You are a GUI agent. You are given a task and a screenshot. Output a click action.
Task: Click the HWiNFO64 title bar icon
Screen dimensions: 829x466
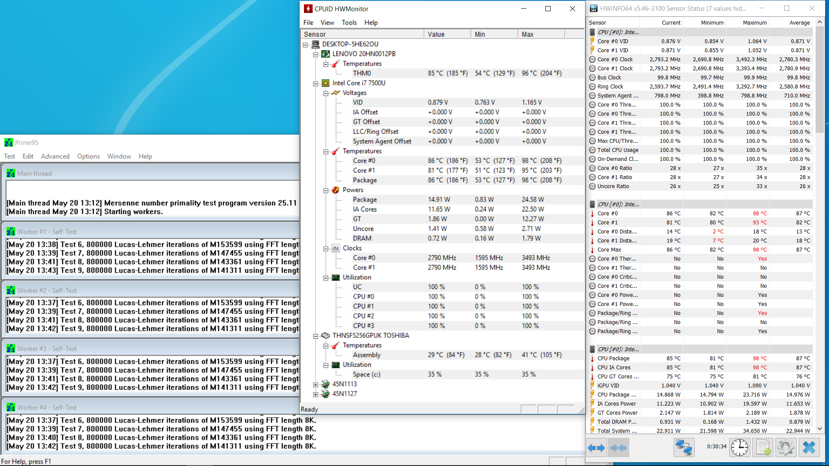click(594, 9)
